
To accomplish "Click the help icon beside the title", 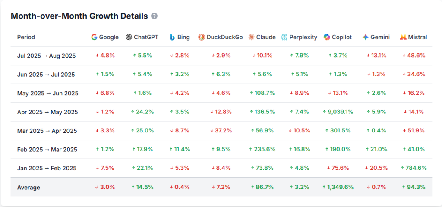I will tap(154, 16).
